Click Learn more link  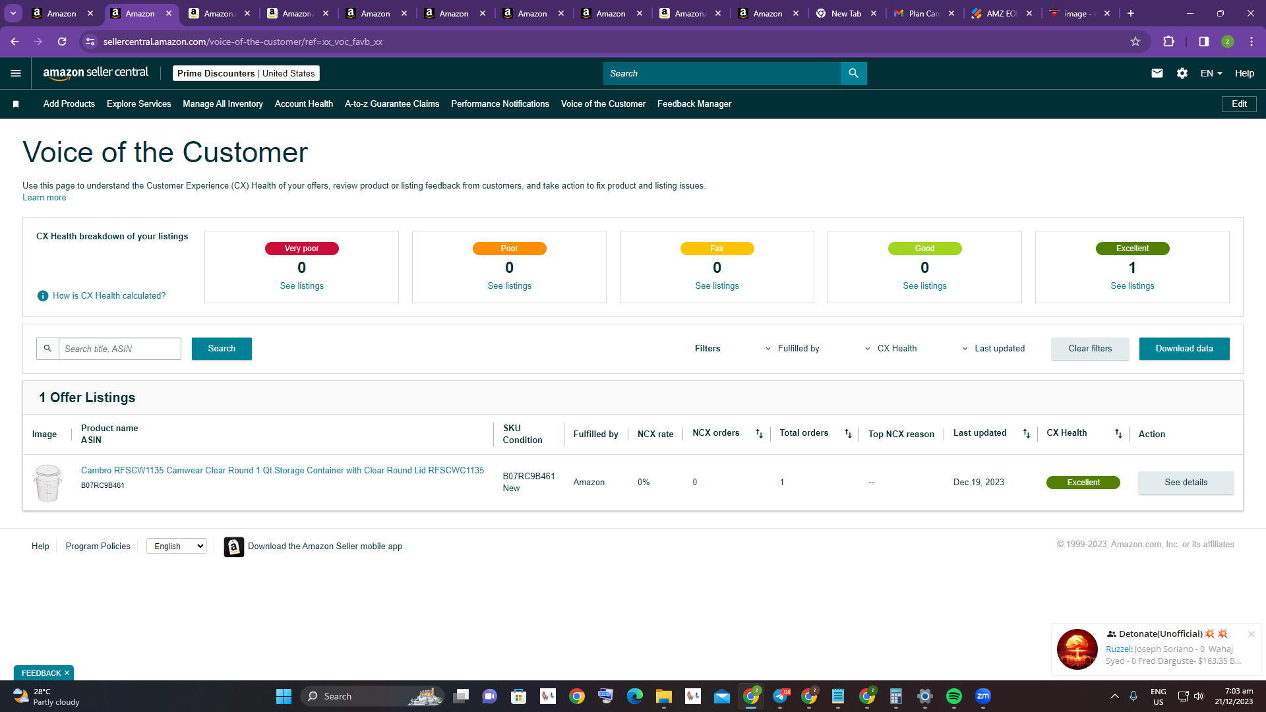click(44, 198)
